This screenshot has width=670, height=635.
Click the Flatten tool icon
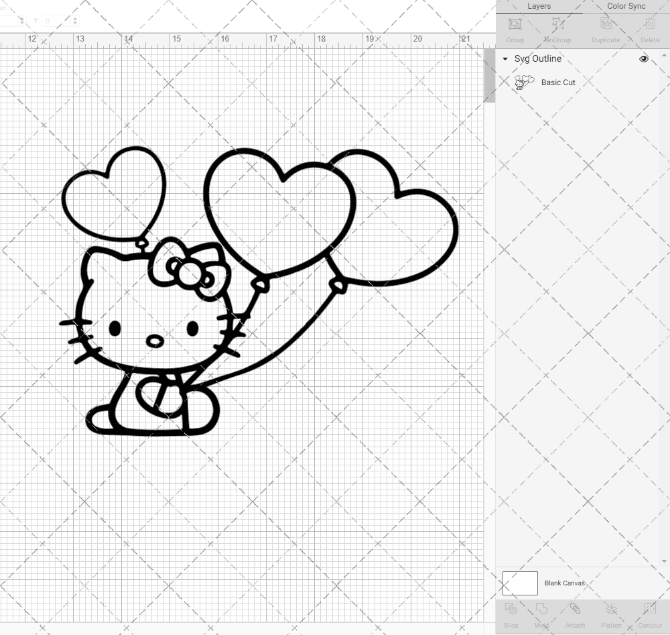(x=612, y=609)
